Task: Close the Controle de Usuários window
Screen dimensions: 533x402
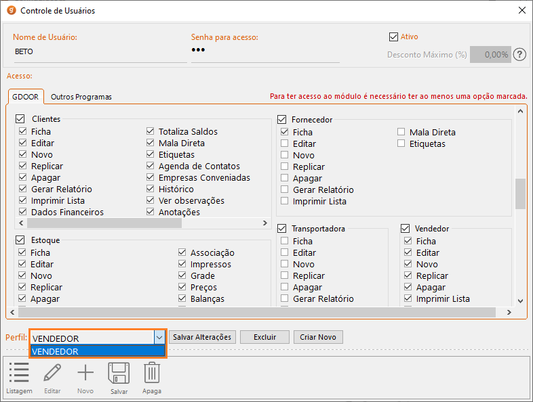Action: tap(522, 10)
